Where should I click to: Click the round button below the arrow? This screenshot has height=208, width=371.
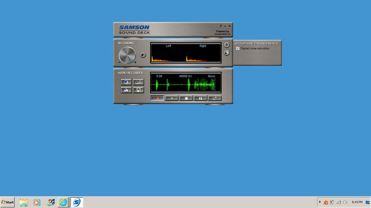coord(226,53)
